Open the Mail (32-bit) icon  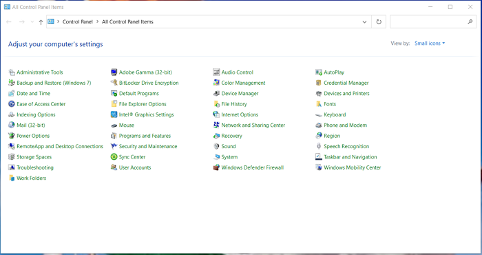(12, 125)
